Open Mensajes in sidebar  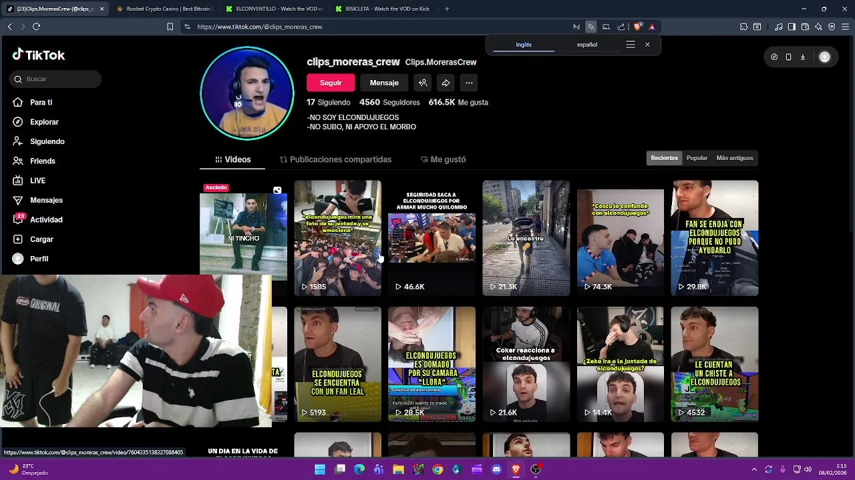[46, 200]
